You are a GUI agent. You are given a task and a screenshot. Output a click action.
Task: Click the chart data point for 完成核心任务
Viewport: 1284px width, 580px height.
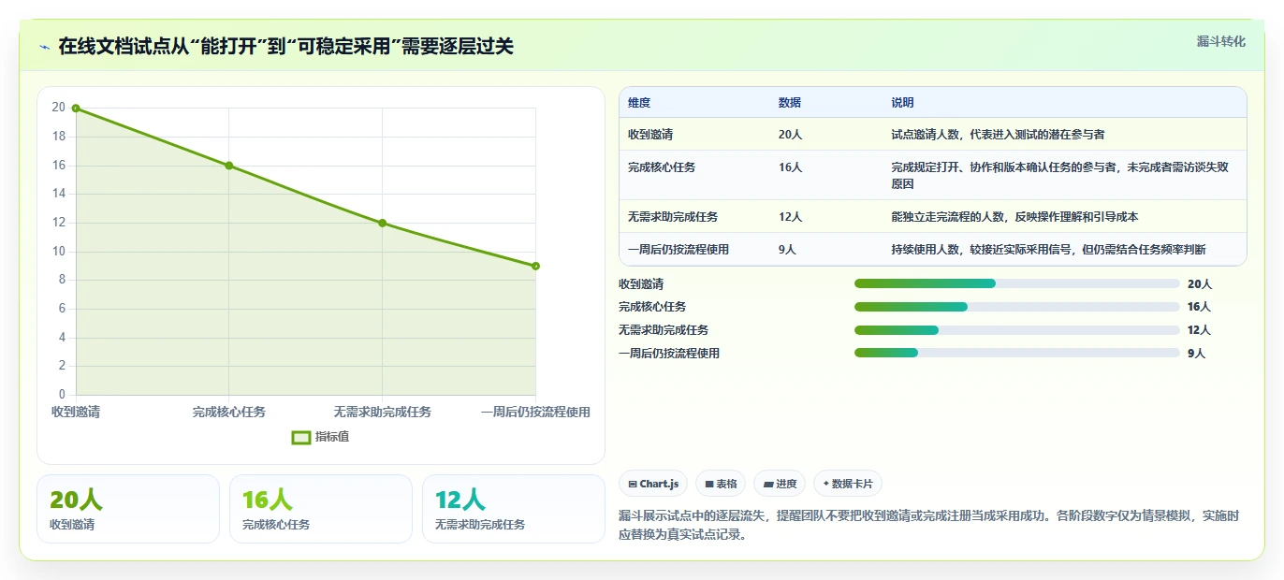[229, 166]
